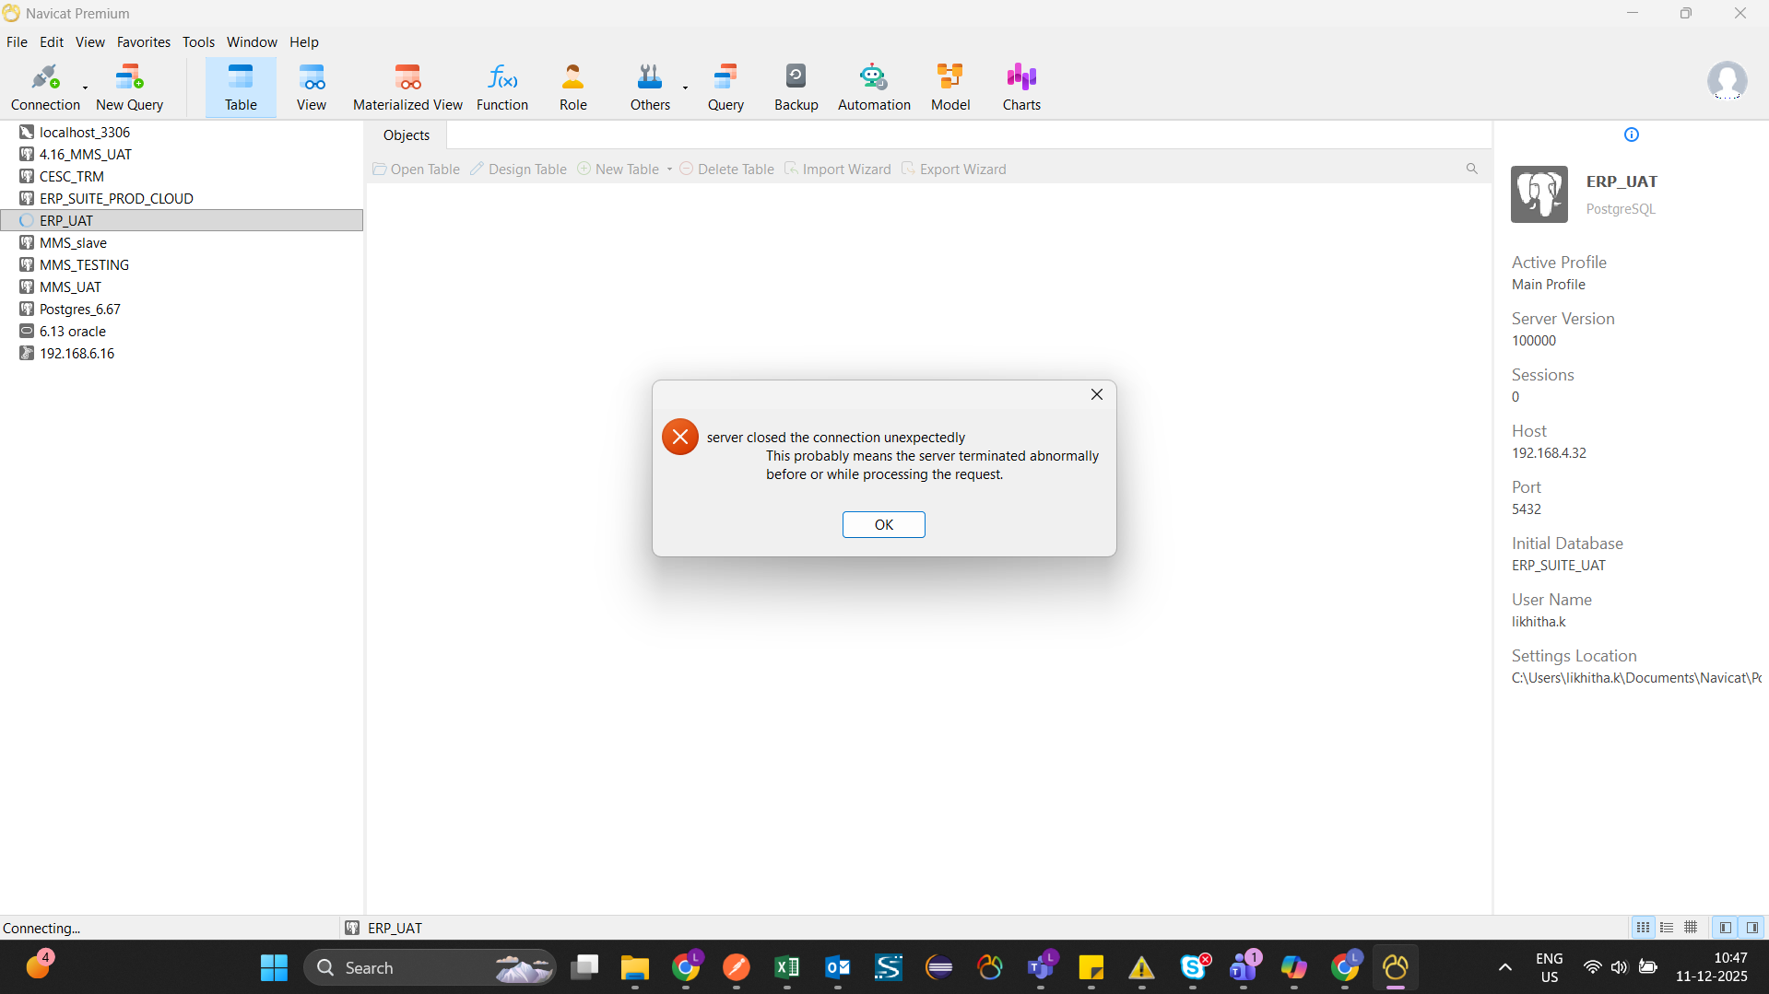Select the ERP_SUITE_PROD_CLOUD connection
Screen dimensions: 1769x994
coord(116,199)
